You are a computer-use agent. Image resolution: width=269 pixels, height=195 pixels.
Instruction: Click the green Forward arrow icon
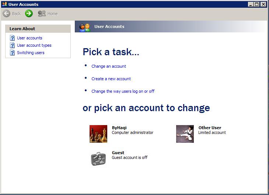[x=29, y=13]
